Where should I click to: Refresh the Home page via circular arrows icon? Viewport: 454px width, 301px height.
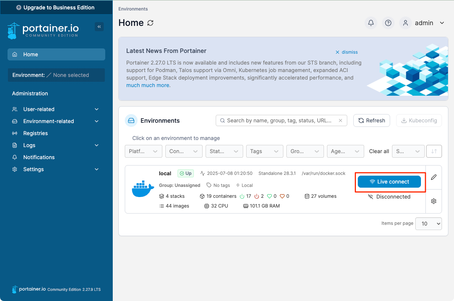pos(150,23)
